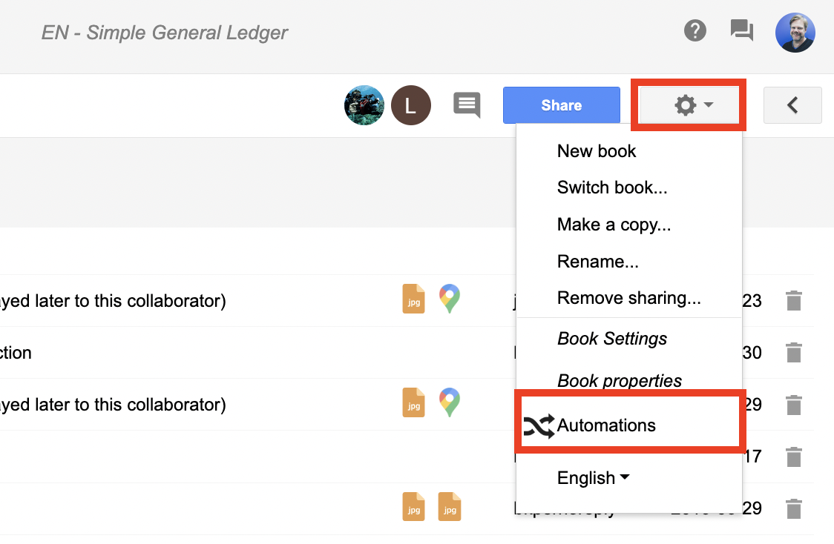Open your Google profile avatar
This screenshot has height=544, width=834.
tap(795, 33)
